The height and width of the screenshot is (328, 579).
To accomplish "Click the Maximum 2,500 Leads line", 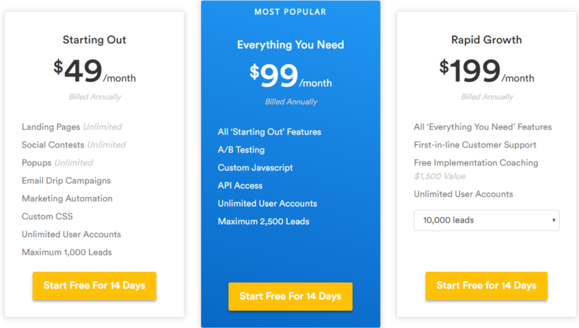I will click(x=263, y=221).
